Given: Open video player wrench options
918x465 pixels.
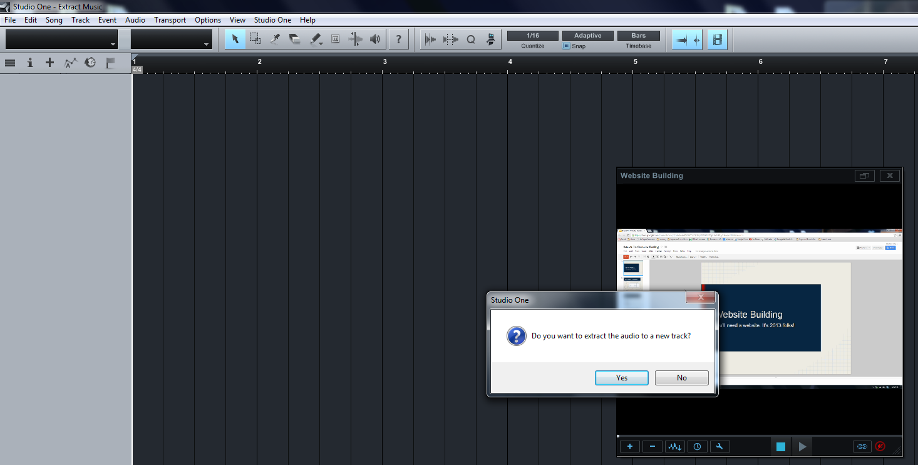Looking at the screenshot, I should (x=719, y=447).
